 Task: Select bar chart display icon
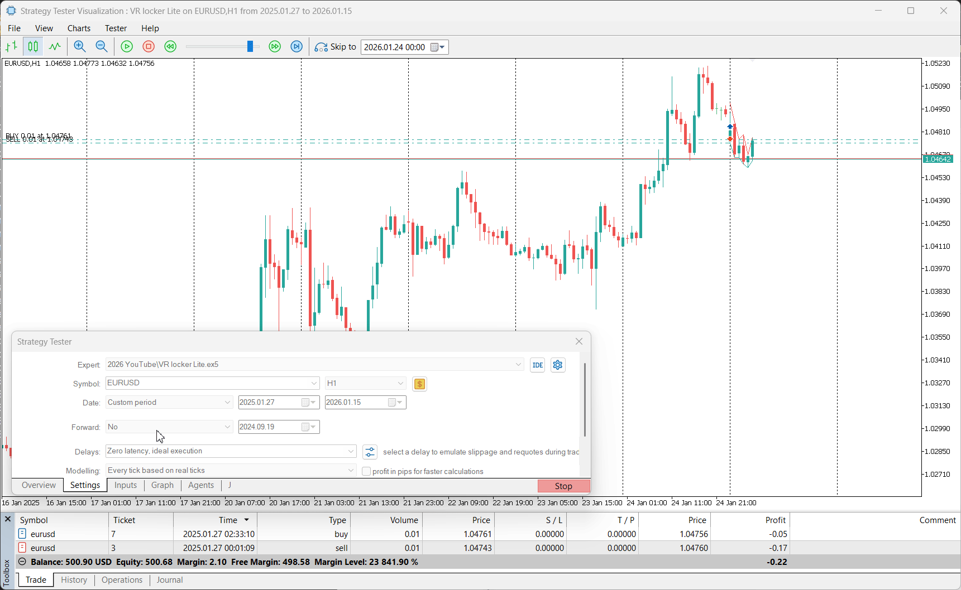[x=11, y=47]
